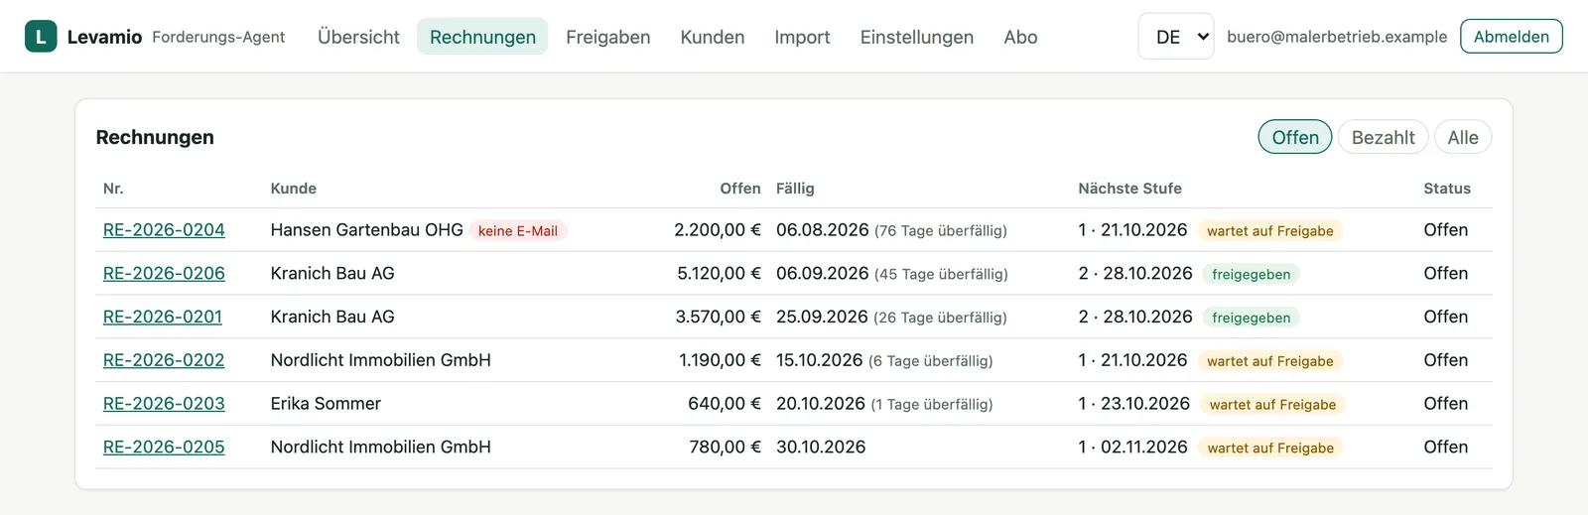Click the Kunde column header
The height and width of the screenshot is (515, 1588).
click(294, 189)
